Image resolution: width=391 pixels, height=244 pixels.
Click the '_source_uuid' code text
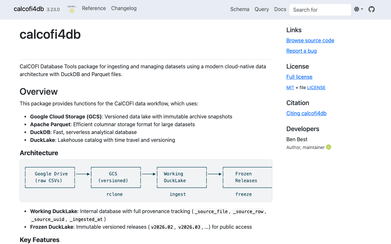48,219
